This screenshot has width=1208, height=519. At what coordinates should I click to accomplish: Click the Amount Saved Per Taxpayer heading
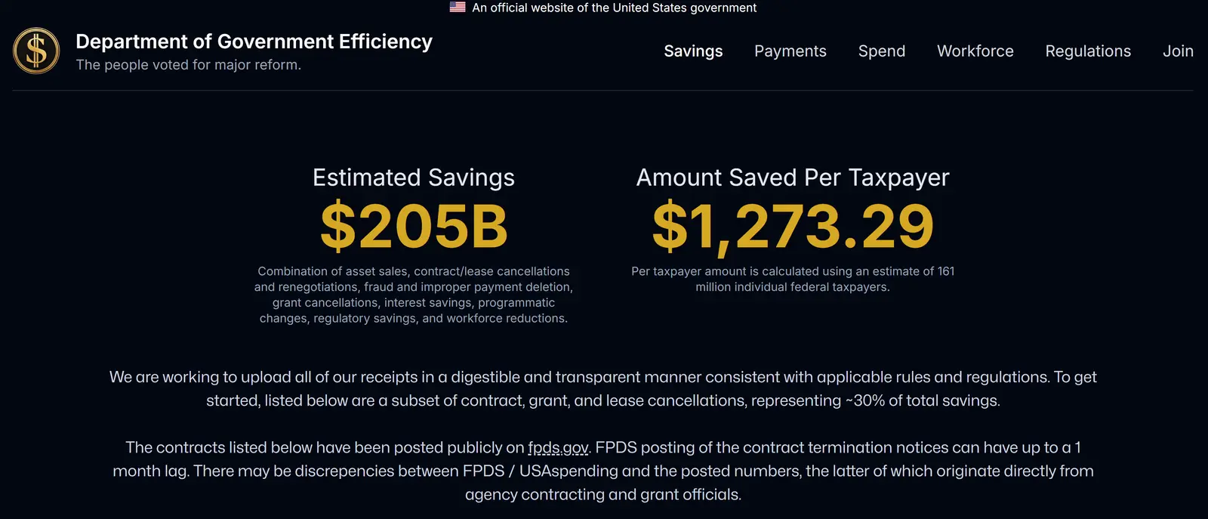point(792,178)
